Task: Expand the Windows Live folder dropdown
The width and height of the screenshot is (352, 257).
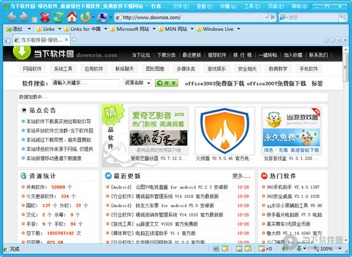Action: point(239,29)
